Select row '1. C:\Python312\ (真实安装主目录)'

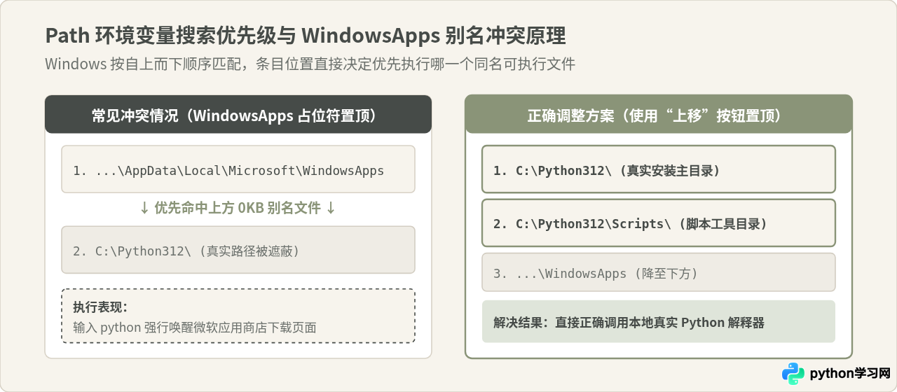point(659,169)
